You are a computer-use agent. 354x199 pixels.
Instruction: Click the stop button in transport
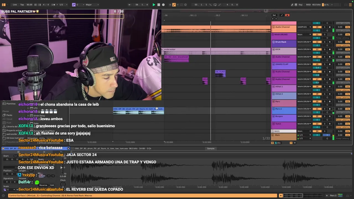tap(158, 5)
